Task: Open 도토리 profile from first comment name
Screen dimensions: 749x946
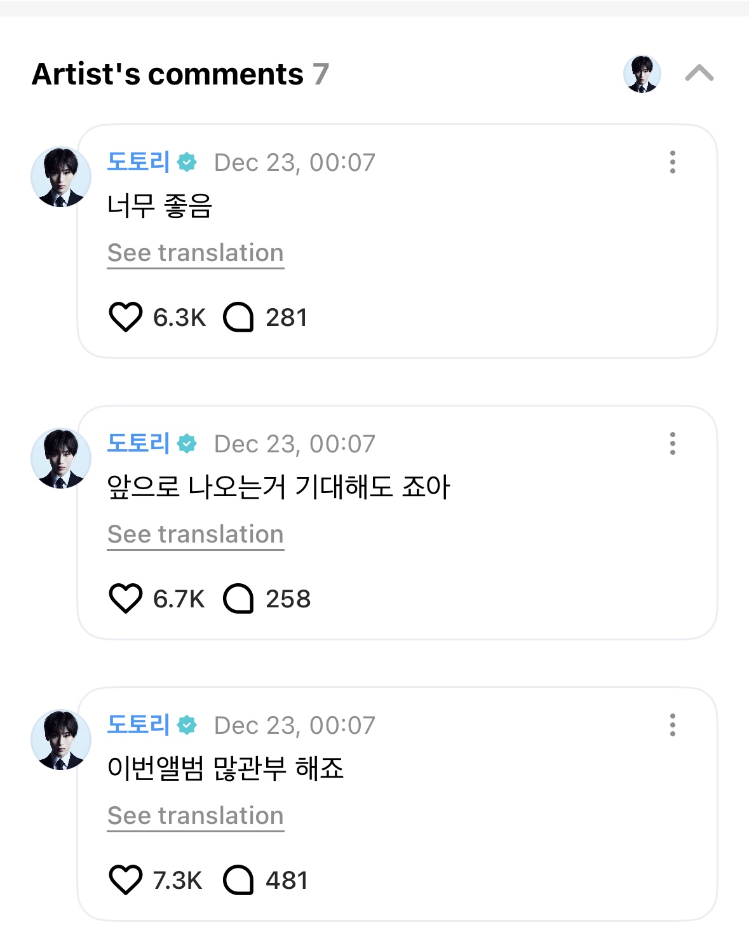Action: point(138,162)
